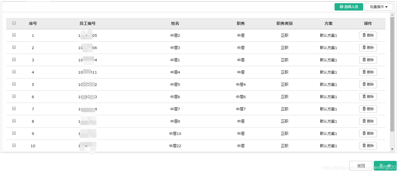Click 正职 in the 中层10 row
This screenshot has width=399, height=173.
tap(284, 133)
